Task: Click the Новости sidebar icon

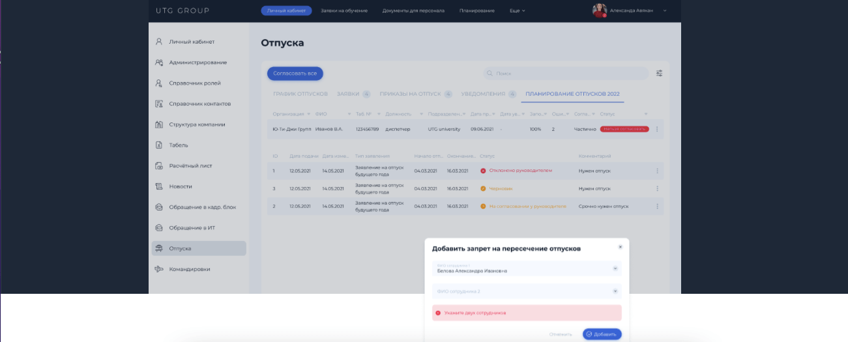Action: pyautogui.click(x=158, y=186)
